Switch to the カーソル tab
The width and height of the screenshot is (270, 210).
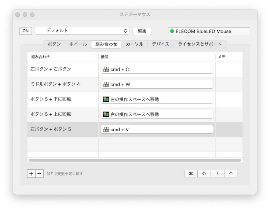[134, 44]
